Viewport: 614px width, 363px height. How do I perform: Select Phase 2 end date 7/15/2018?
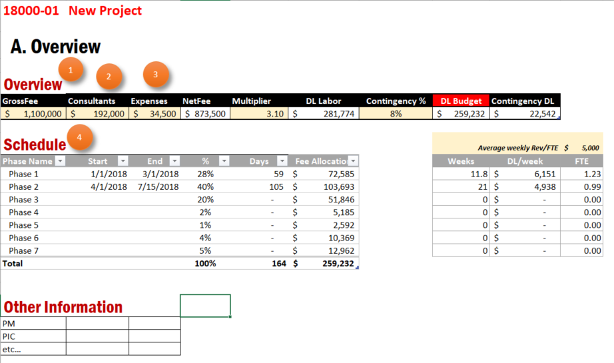click(158, 186)
